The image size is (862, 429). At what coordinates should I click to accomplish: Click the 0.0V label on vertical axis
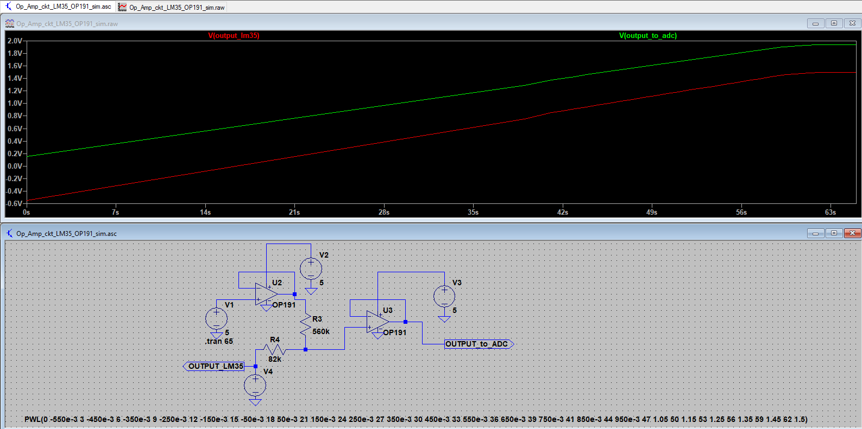coord(15,166)
